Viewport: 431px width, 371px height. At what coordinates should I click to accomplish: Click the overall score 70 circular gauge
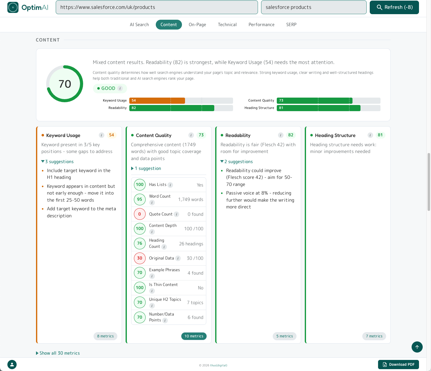(x=65, y=84)
